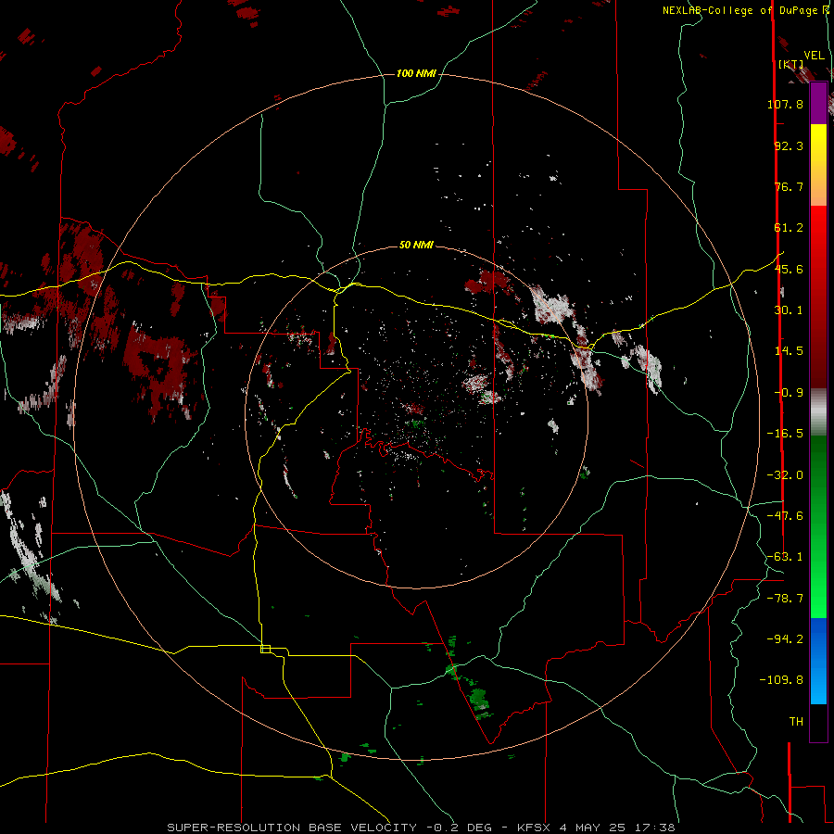Click the small yellow square highway junction marker
834x834 pixels.
pos(265,649)
